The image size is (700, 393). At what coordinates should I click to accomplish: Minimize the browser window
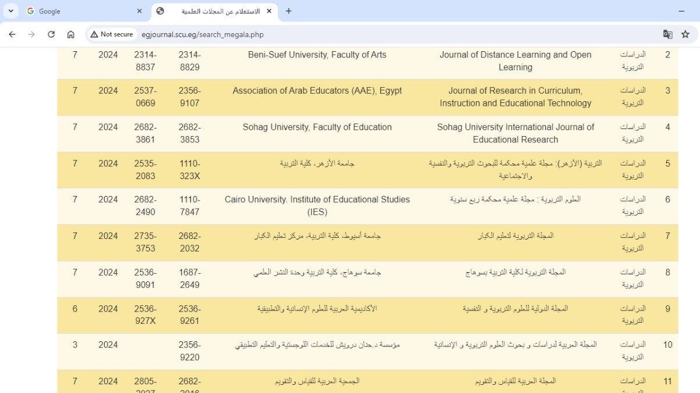[x=681, y=11]
